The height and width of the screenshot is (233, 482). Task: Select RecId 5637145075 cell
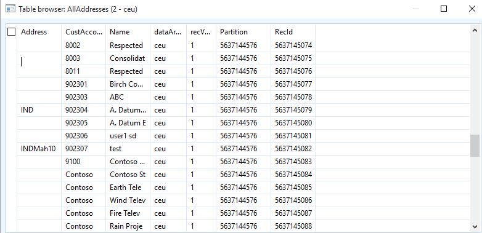click(x=293, y=58)
